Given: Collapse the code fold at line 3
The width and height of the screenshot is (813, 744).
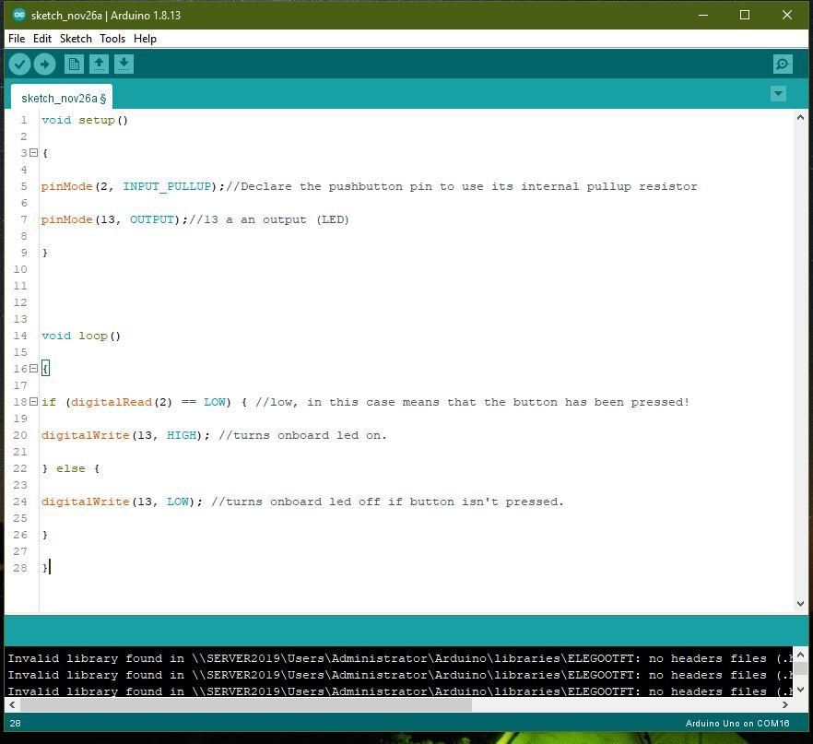Looking at the screenshot, I should point(34,153).
